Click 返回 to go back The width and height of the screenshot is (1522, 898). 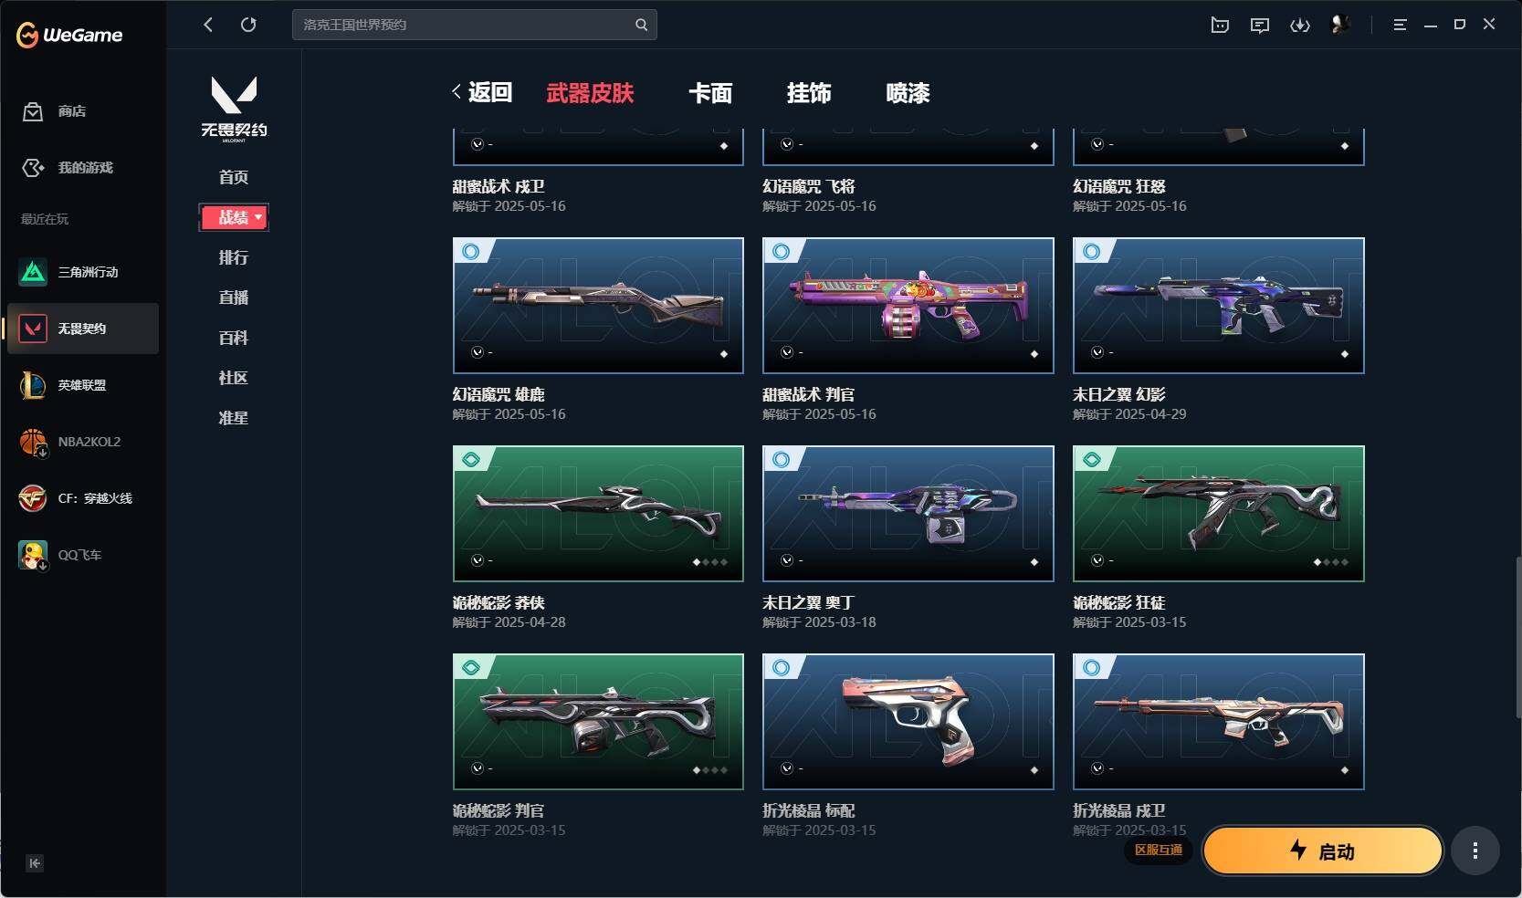(482, 92)
